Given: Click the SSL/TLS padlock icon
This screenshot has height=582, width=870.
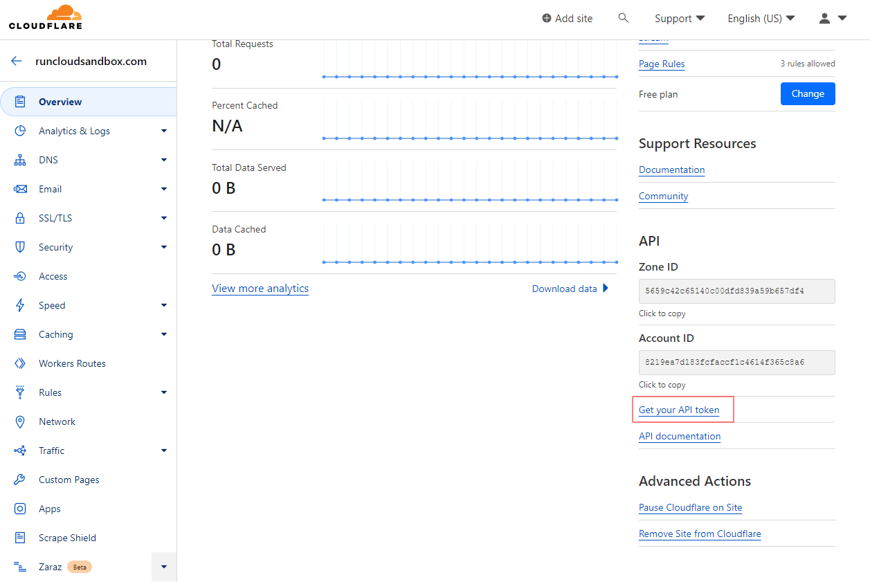Looking at the screenshot, I should click(20, 218).
